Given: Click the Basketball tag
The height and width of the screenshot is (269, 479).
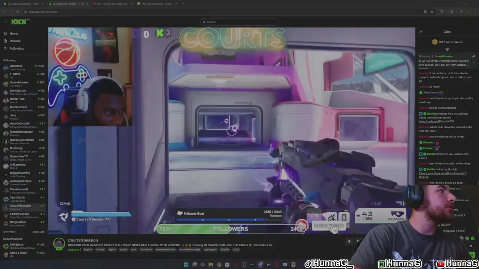Looking at the screenshot, I should coord(146,250).
